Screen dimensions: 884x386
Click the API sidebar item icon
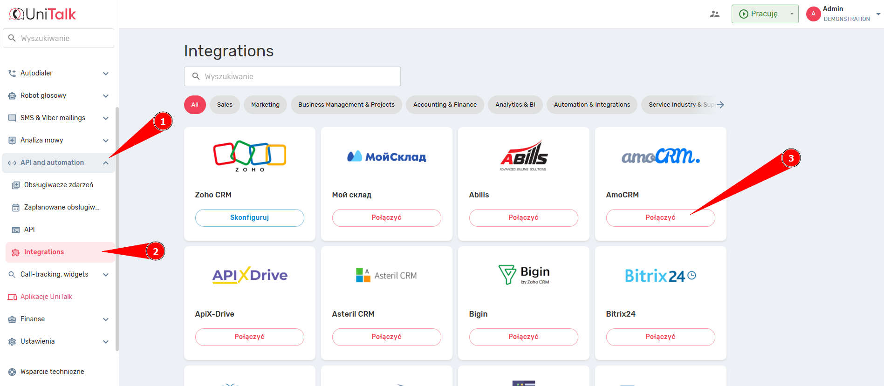pos(16,230)
